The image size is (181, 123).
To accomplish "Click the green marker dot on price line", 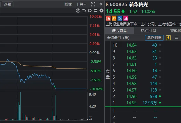I will (55, 86).
